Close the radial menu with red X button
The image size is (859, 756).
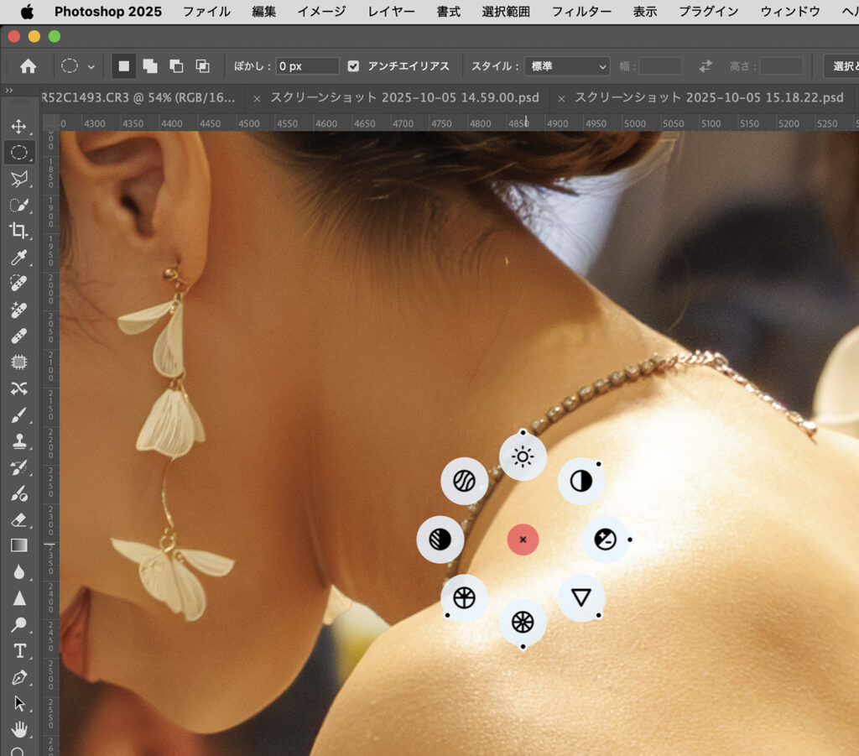click(x=523, y=540)
